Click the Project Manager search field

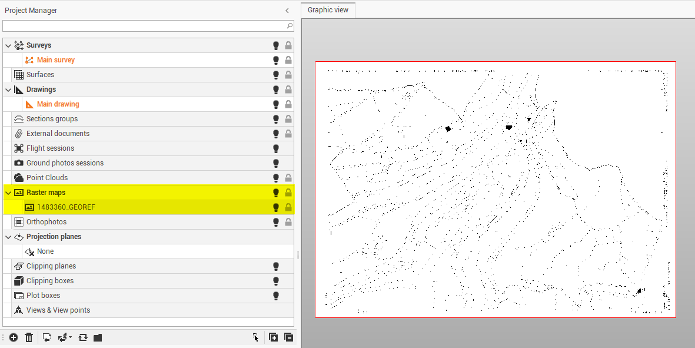(x=144, y=26)
